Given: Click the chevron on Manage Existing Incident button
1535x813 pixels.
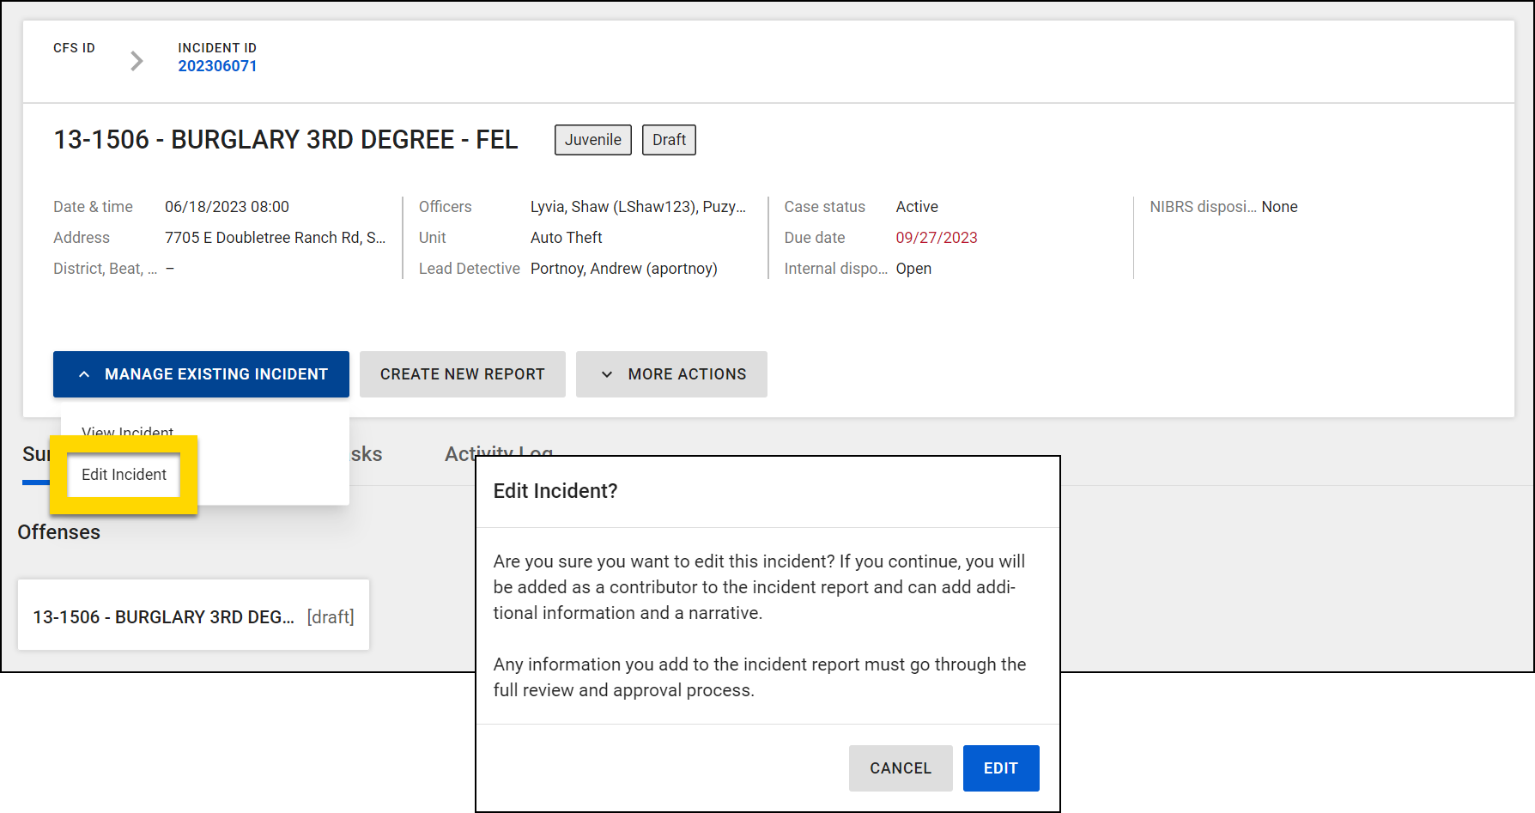Looking at the screenshot, I should click(84, 373).
